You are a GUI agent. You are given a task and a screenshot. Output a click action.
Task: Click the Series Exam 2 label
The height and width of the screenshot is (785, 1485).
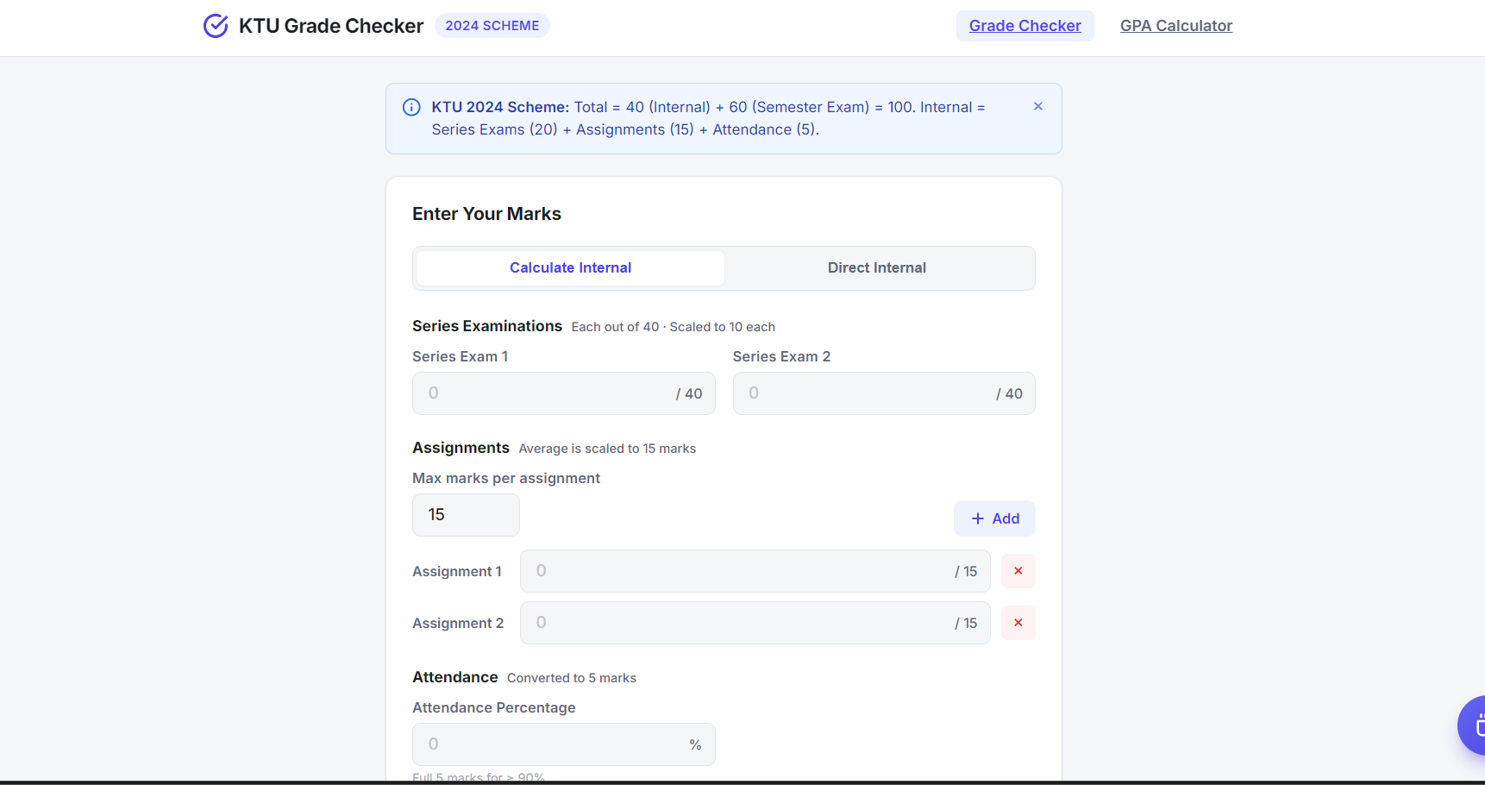782,356
